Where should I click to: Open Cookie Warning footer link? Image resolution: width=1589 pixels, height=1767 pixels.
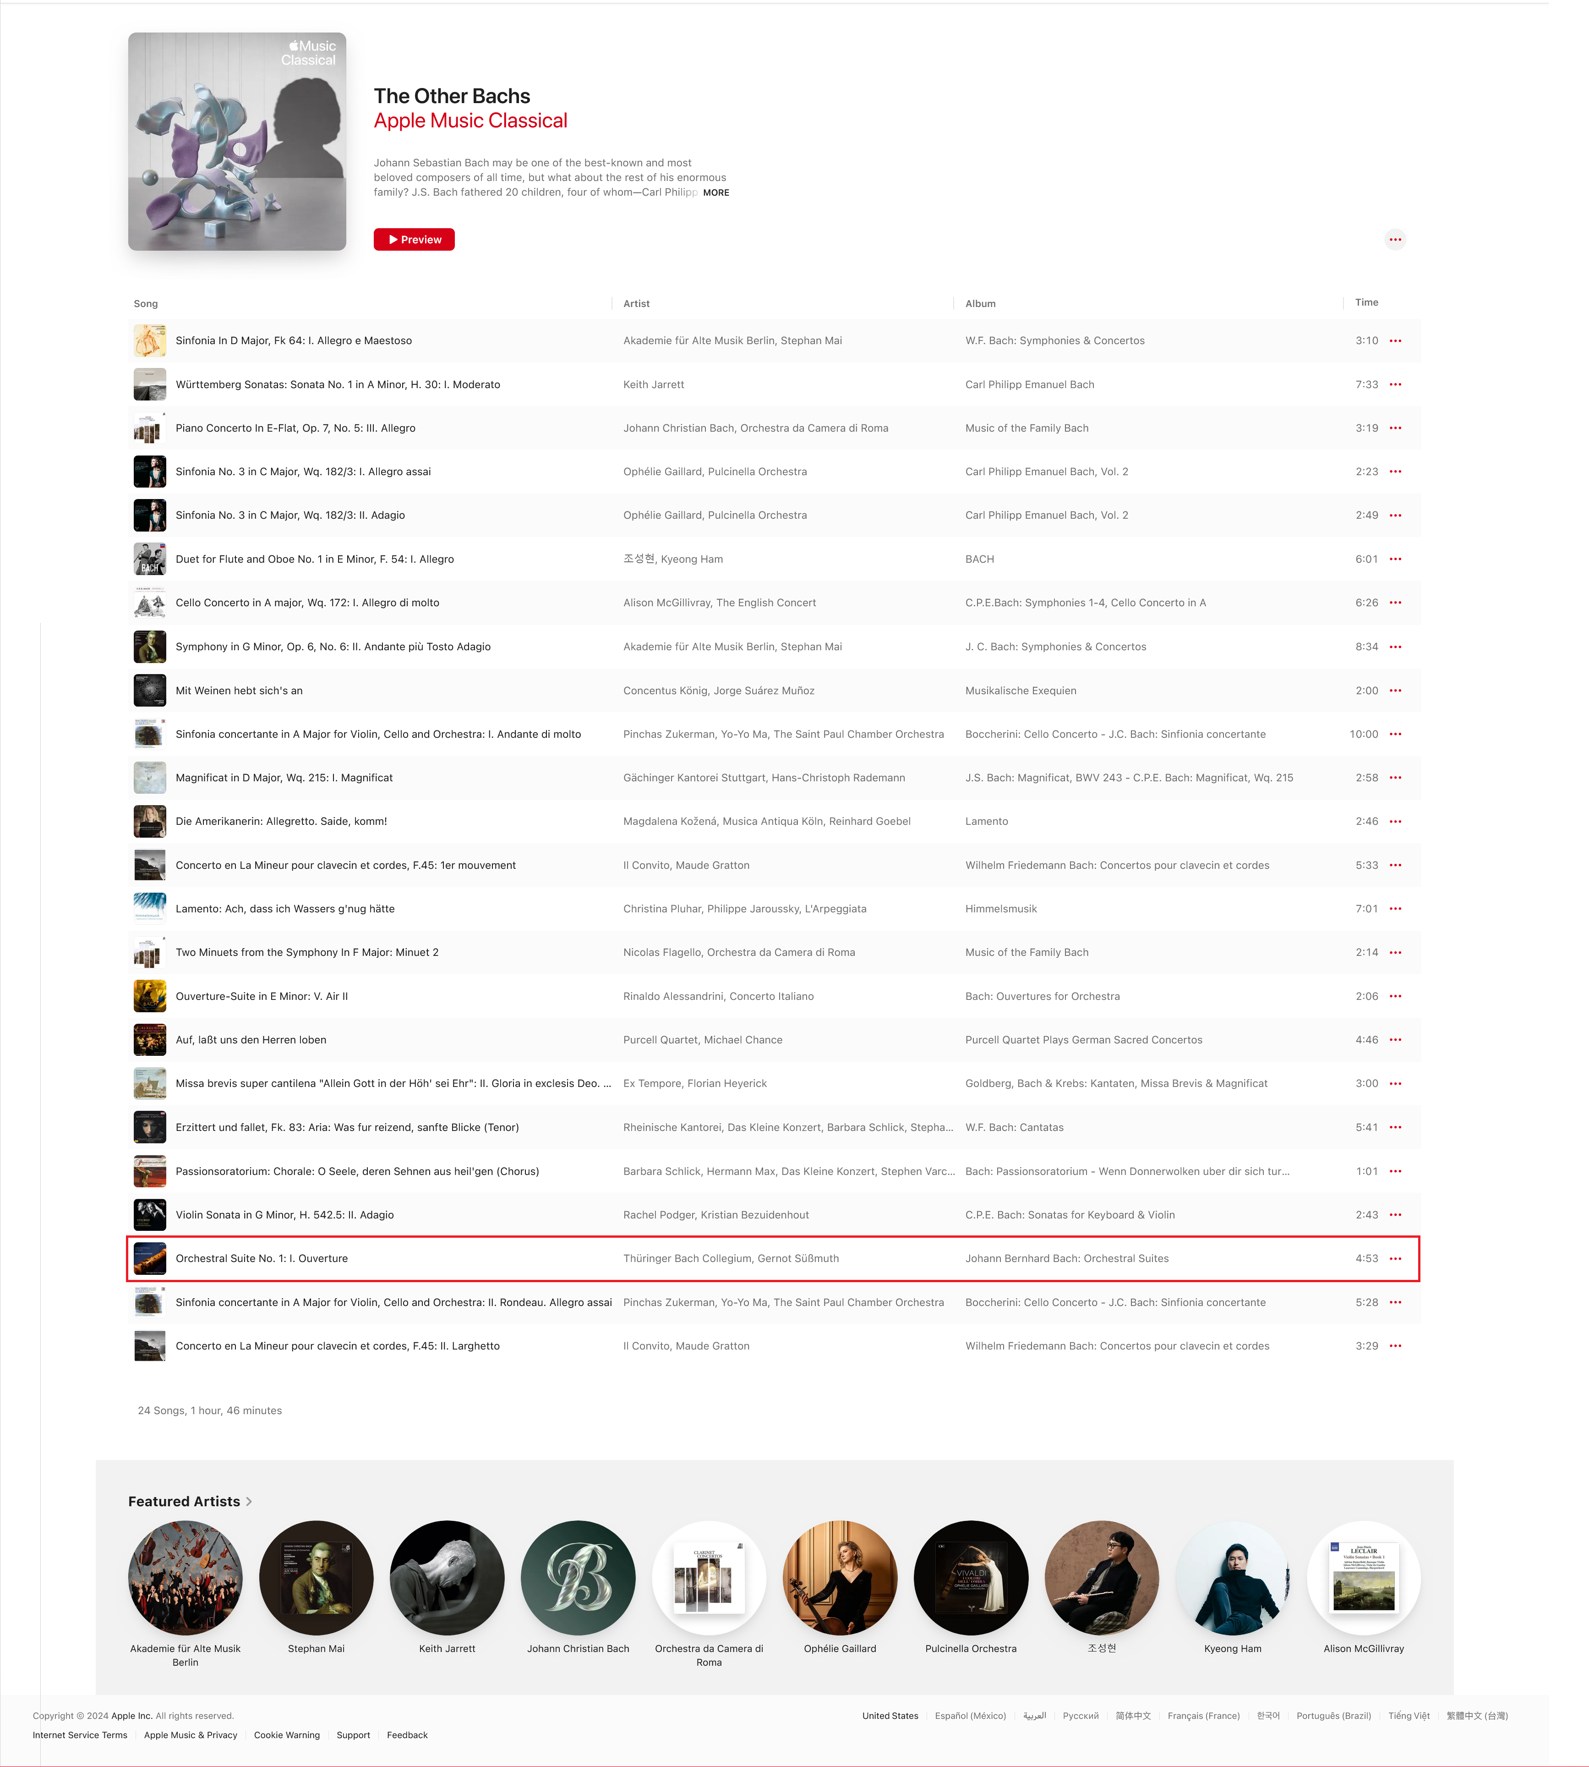[286, 1734]
